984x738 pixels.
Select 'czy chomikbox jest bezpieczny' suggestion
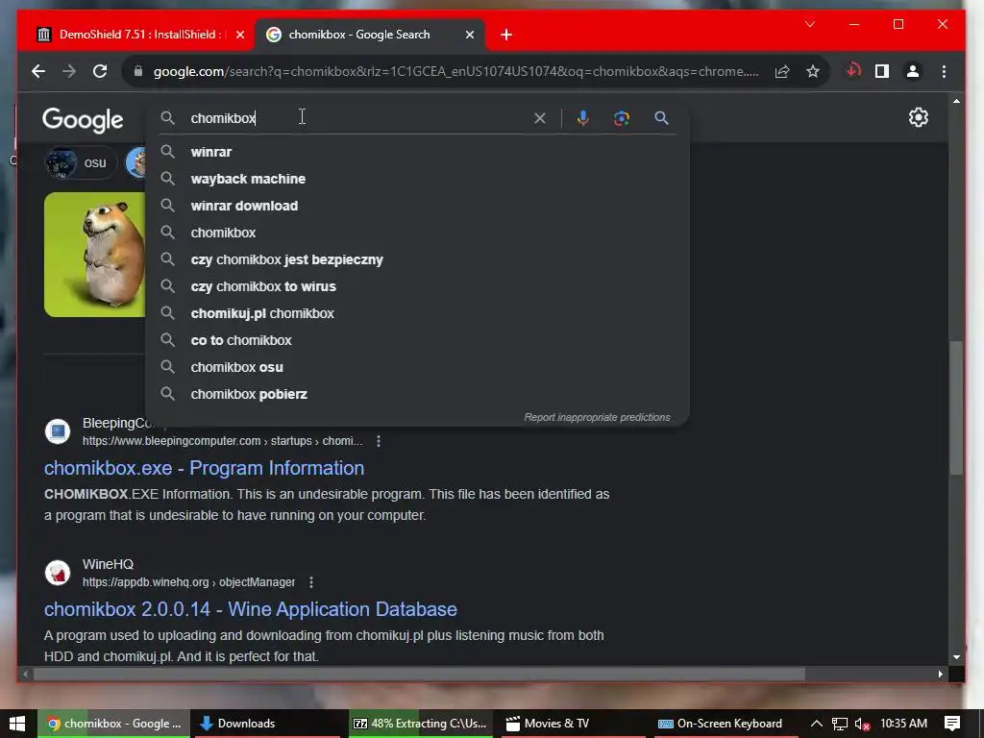(x=417, y=259)
